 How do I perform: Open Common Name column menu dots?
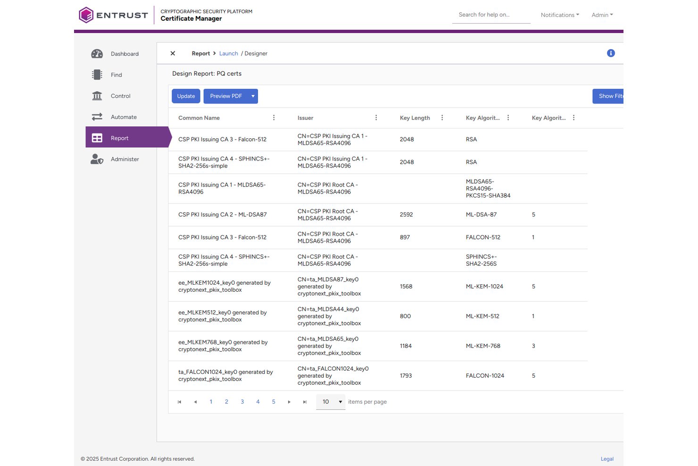[x=274, y=118]
